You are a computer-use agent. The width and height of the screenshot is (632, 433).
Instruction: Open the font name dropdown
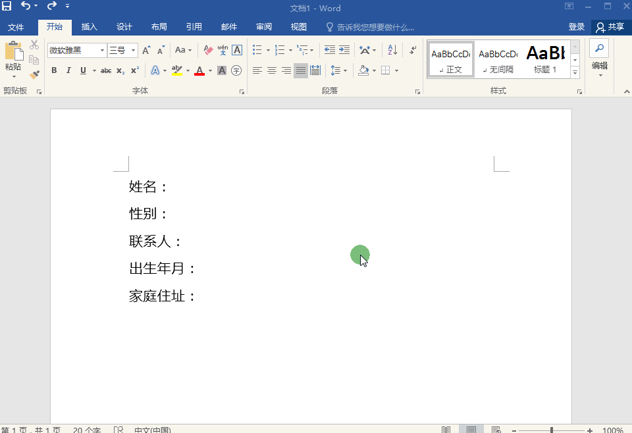tap(103, 50)
